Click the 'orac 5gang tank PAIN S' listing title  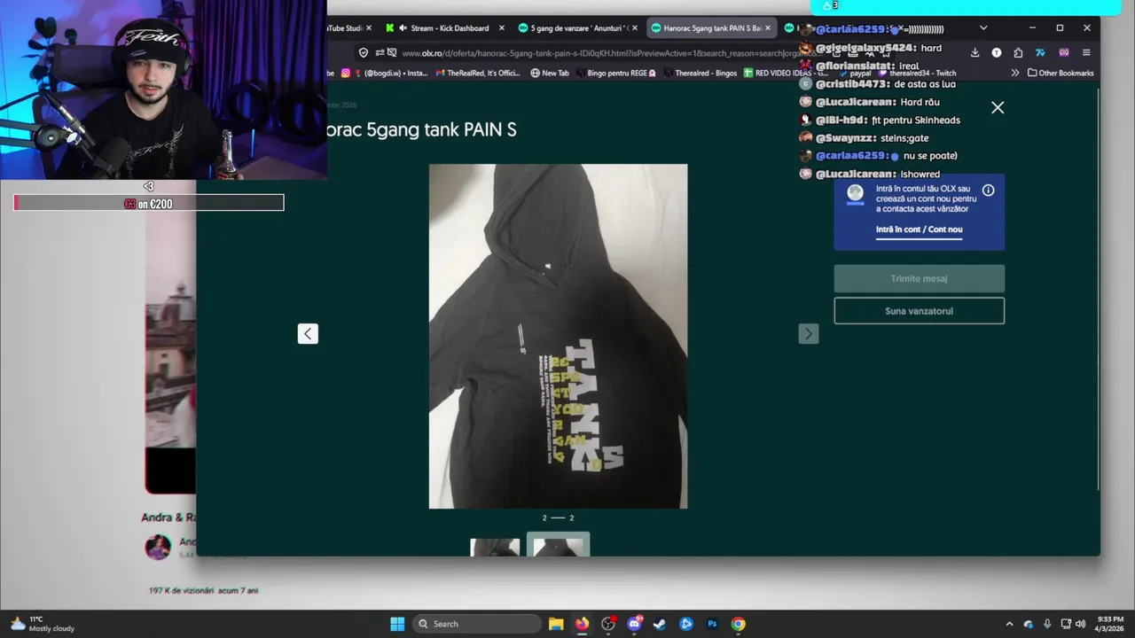422,129
